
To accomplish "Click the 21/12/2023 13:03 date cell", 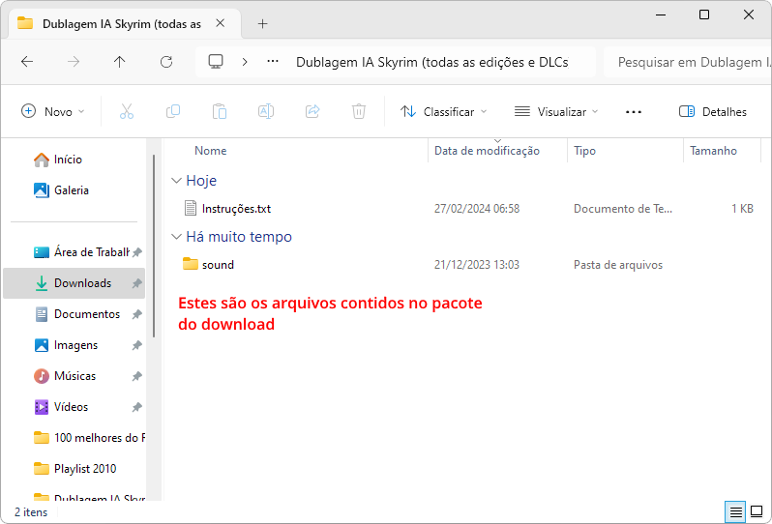I will pyautogui.click(x=477, y=265).
